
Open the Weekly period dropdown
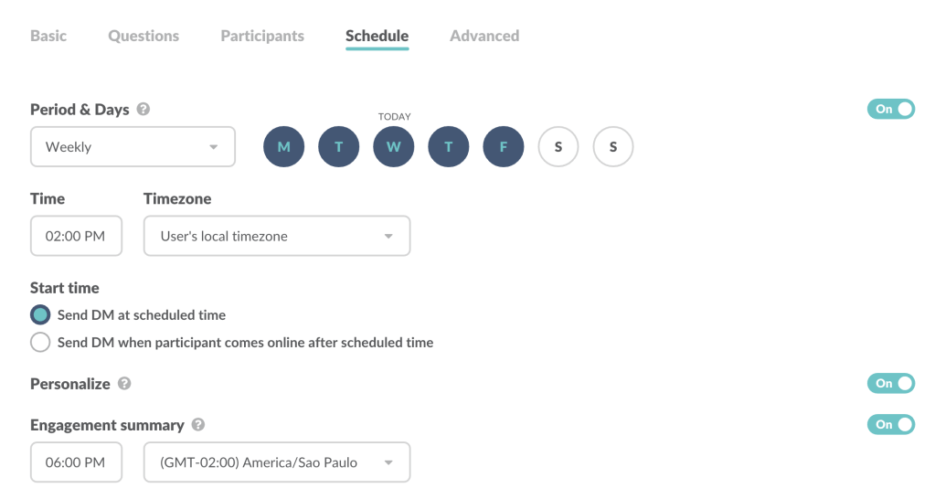click(133, 147)
